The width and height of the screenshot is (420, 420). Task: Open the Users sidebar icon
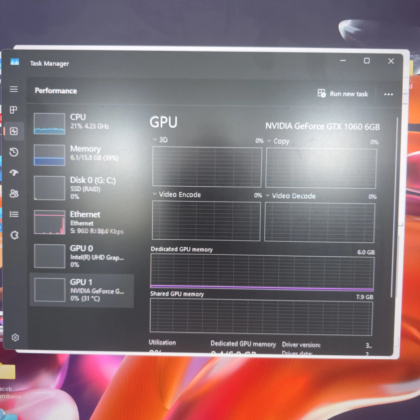click(14, 193)
